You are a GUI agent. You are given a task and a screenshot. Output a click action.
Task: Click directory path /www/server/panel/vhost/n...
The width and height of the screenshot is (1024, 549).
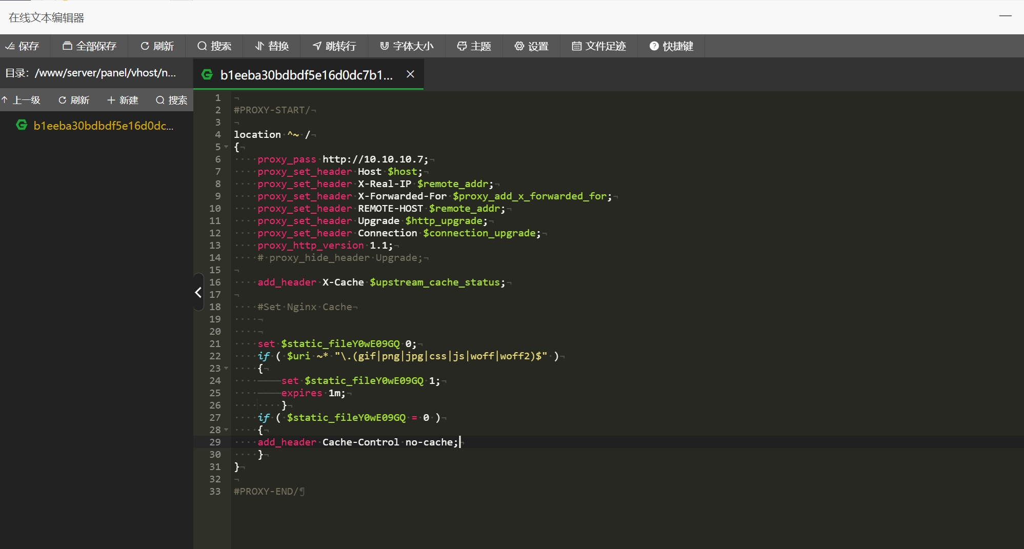[x=105, y=73]
